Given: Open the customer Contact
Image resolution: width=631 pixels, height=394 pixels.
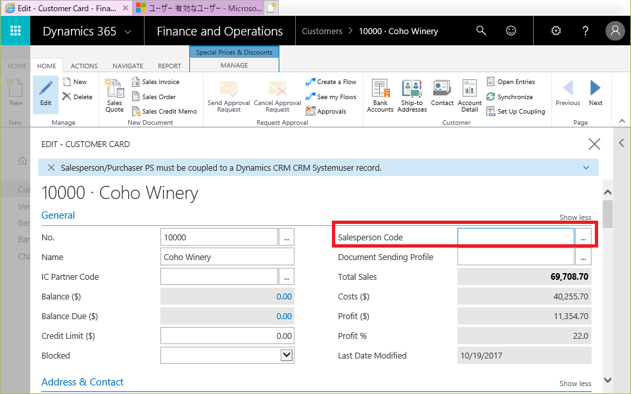Looking at the screenshot, I should [x=442, y=93].
